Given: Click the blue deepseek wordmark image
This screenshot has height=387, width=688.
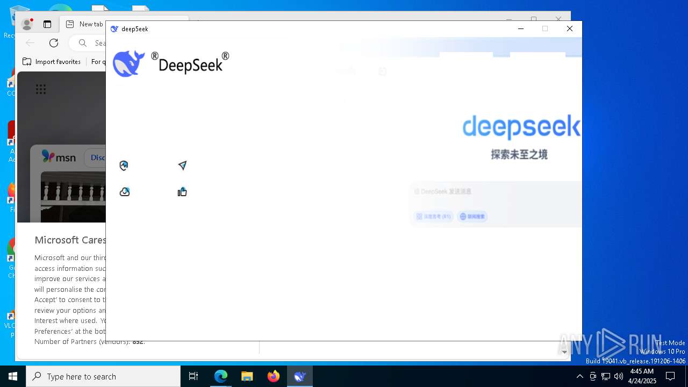Looking at the screenshot, I should [521, 127].
